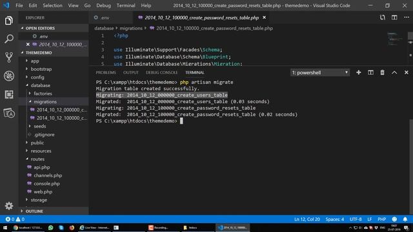Image resolution: width=413 pixels, height=232 pixels.
Task: Open the WhatsApp taskbar icon
Action: coord(50,227)
